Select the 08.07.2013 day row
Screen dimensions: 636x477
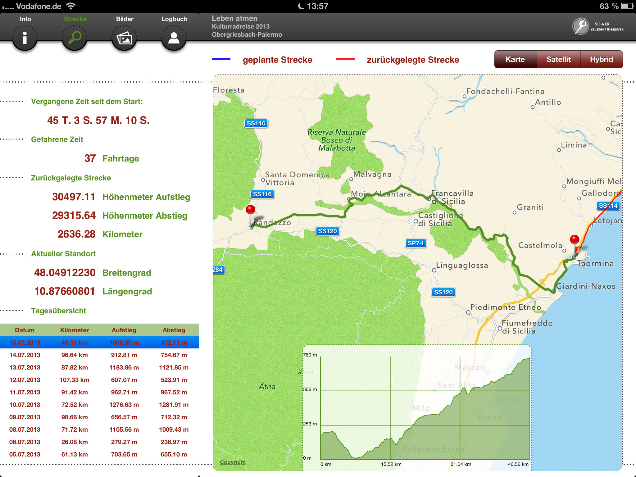[99, 429]
